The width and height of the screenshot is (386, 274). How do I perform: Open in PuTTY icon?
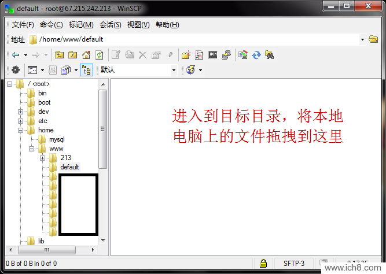point(226,55)
